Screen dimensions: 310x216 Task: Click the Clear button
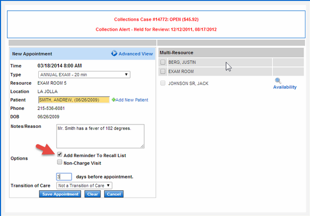92,194
